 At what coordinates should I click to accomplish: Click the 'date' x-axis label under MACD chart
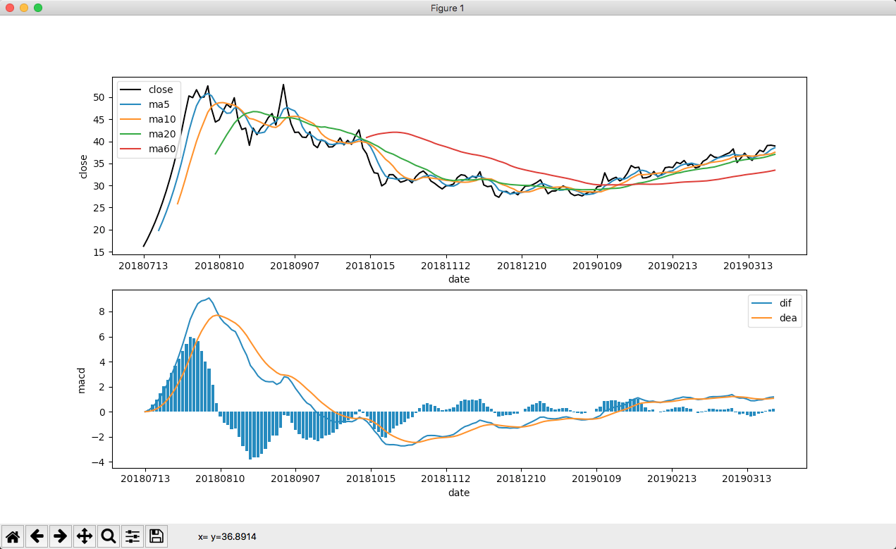459,493
